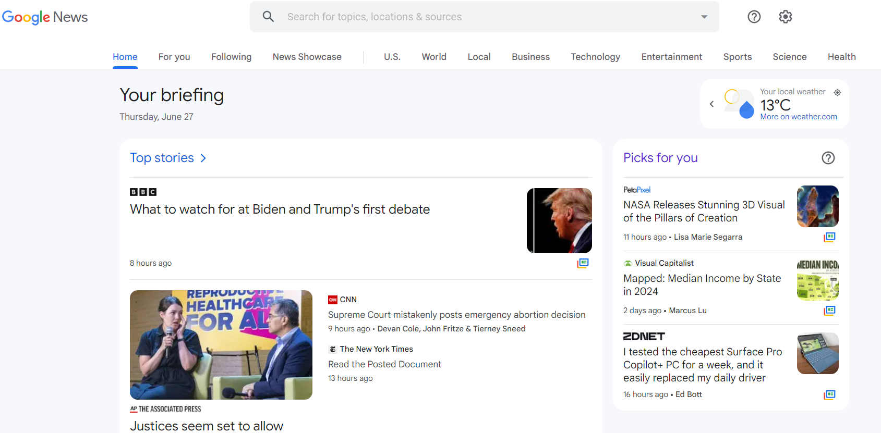
Task: Open the For you tab
Action: click(174, 57)
